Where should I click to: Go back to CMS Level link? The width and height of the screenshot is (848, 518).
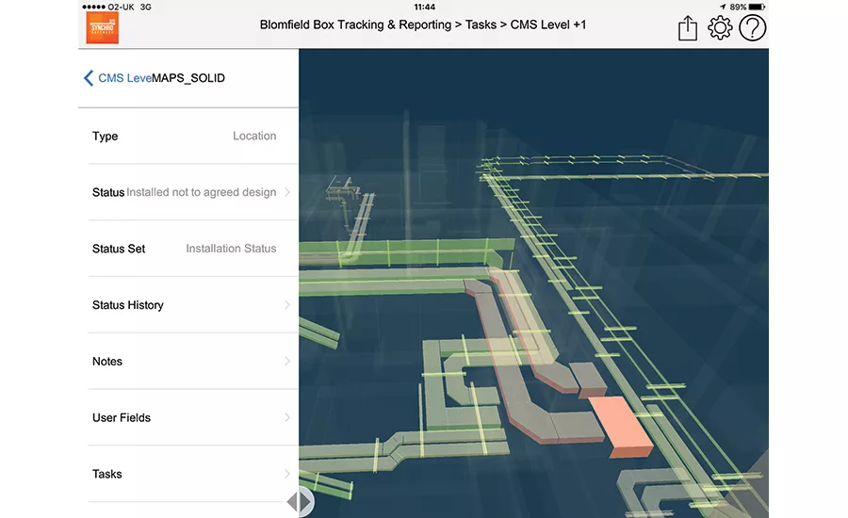pyautogui.click(x=125, y=78)
